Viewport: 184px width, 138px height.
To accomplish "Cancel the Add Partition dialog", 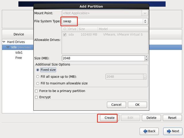I will (x=116, y=105).
